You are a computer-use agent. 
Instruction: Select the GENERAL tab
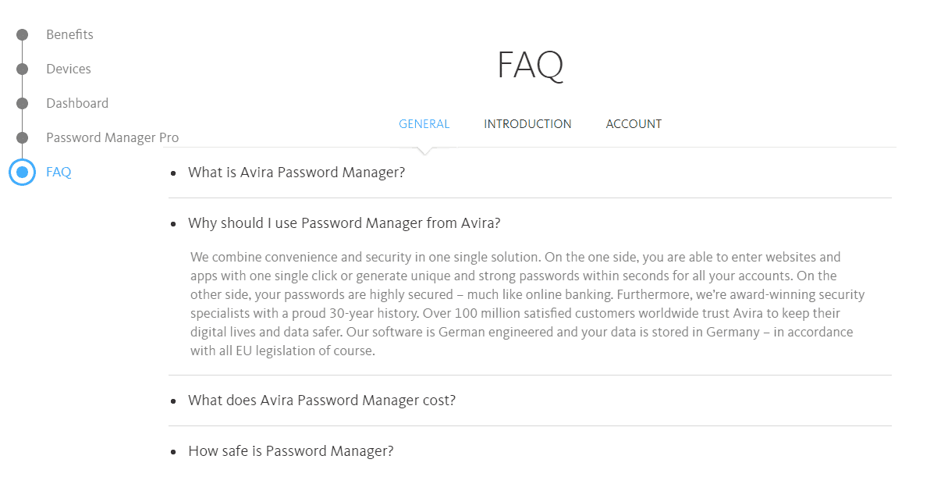tap(424, 123)
